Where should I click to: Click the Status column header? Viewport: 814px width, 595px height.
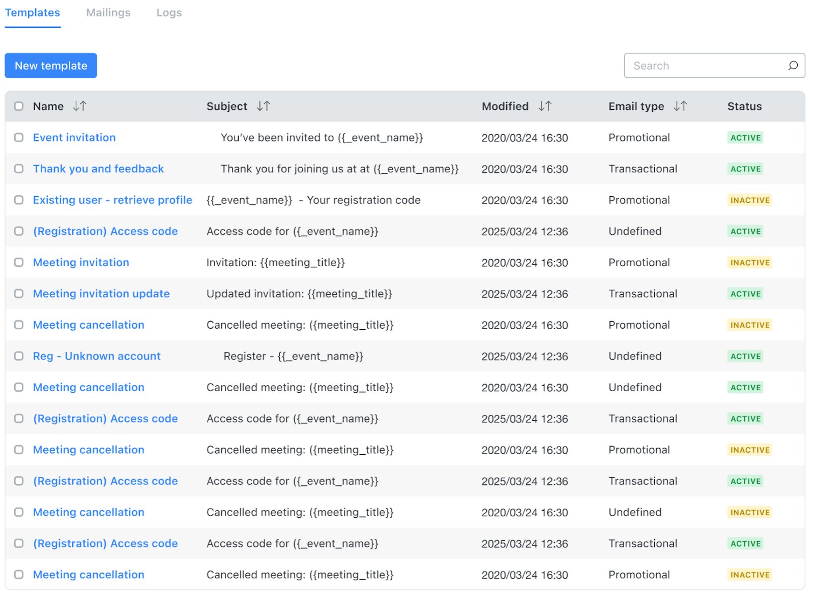[744, 106]
